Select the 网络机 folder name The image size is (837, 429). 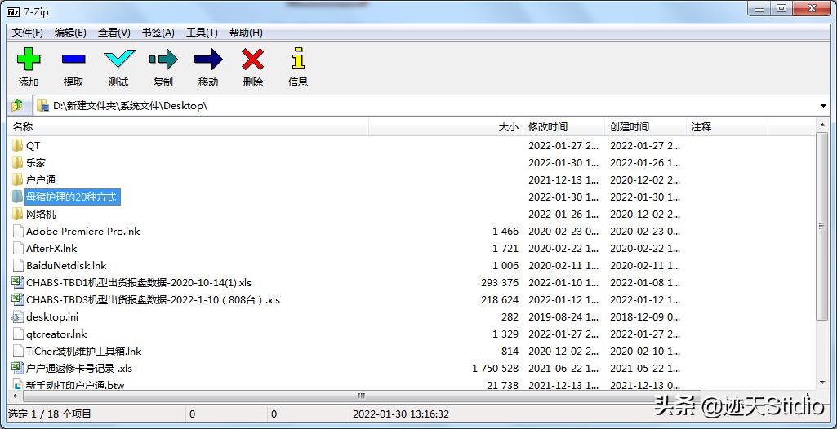41,214
